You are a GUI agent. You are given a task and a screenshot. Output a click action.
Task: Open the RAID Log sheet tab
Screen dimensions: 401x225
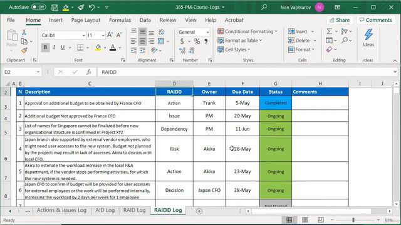coord(134,210)
